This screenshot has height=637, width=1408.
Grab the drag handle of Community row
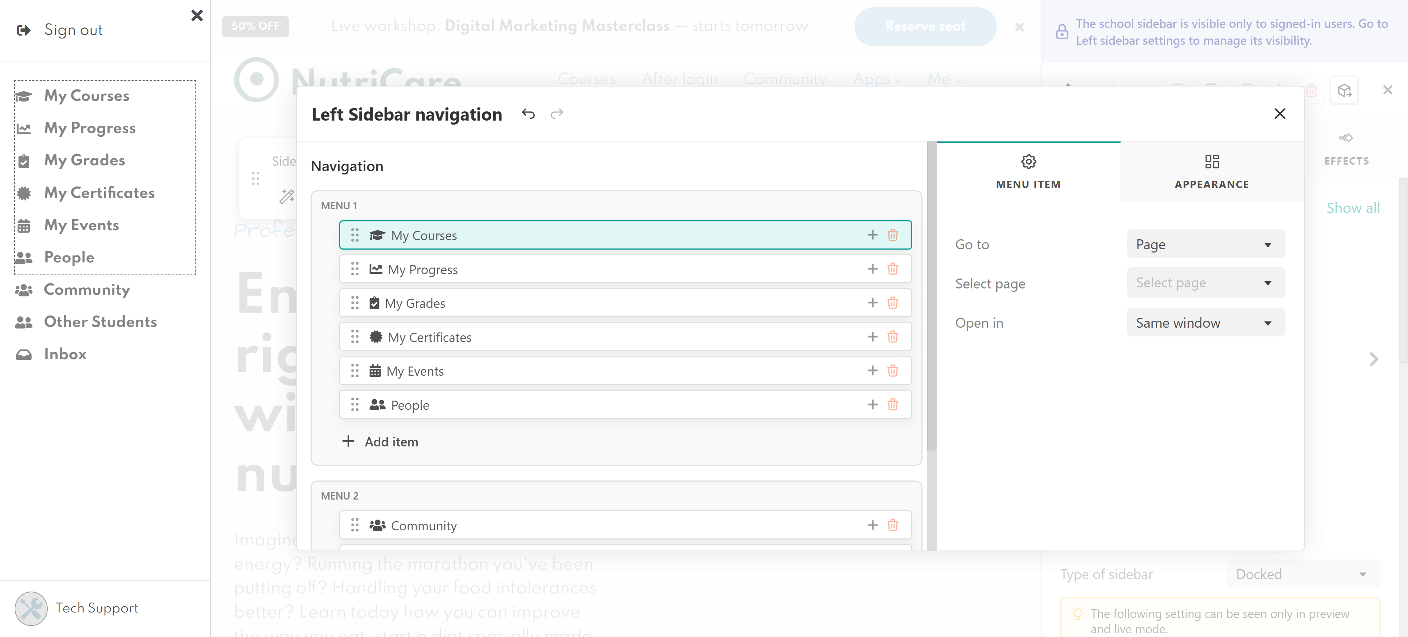pos(355,525)
